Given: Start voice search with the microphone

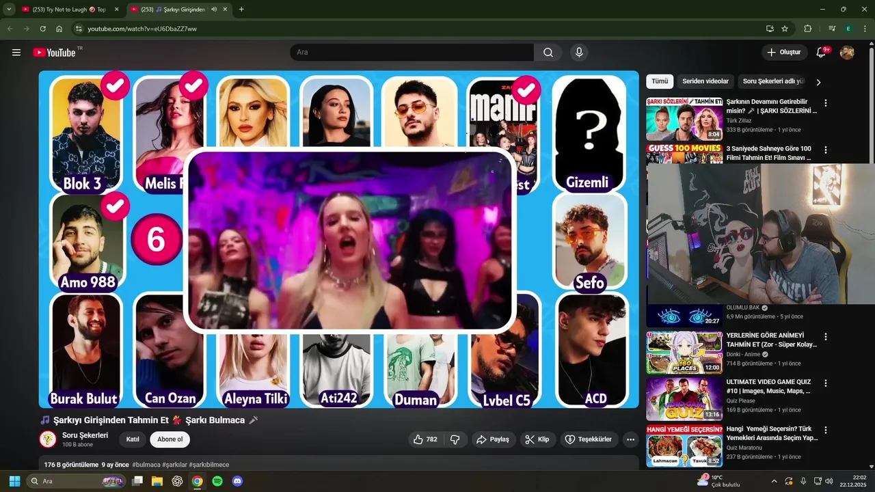Looking at the screenshot, I should [579, 53].
